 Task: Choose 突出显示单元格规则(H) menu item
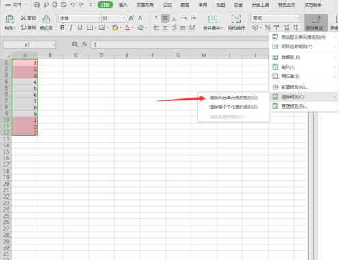pos(303,37)
